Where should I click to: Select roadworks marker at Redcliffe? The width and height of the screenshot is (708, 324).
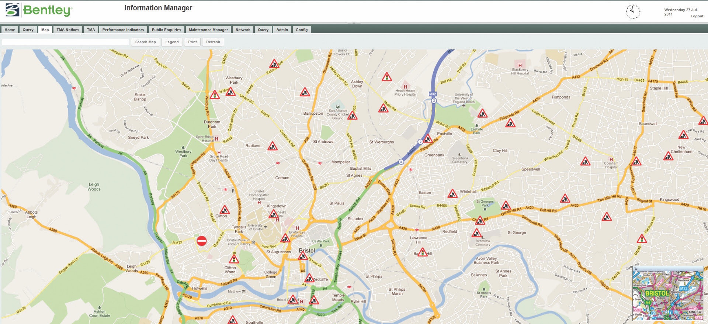click(309, 278)
